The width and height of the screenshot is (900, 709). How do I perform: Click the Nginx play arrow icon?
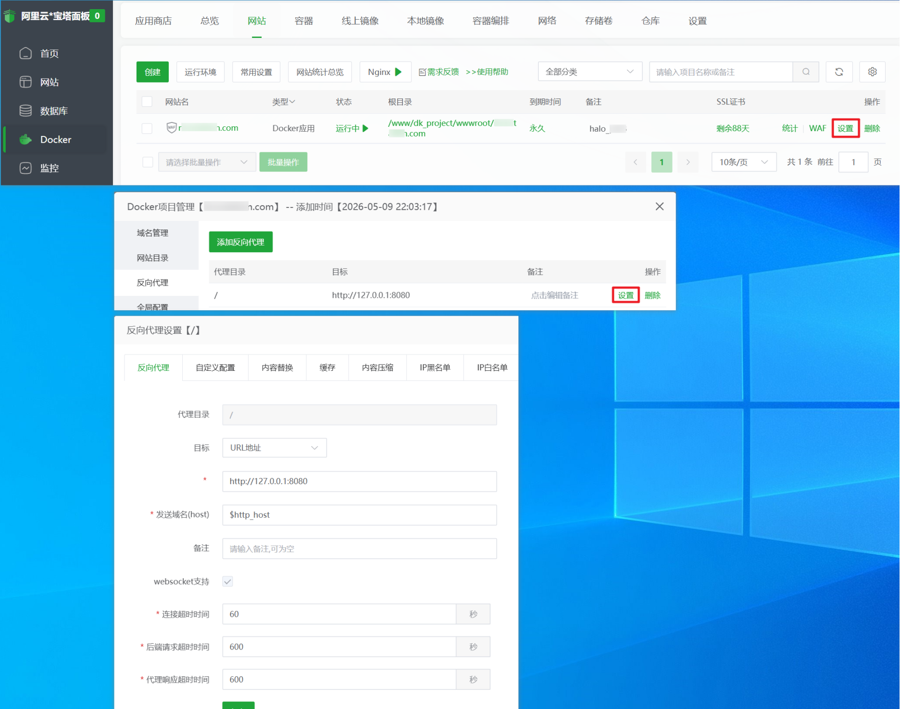click(x=398, y=72)
